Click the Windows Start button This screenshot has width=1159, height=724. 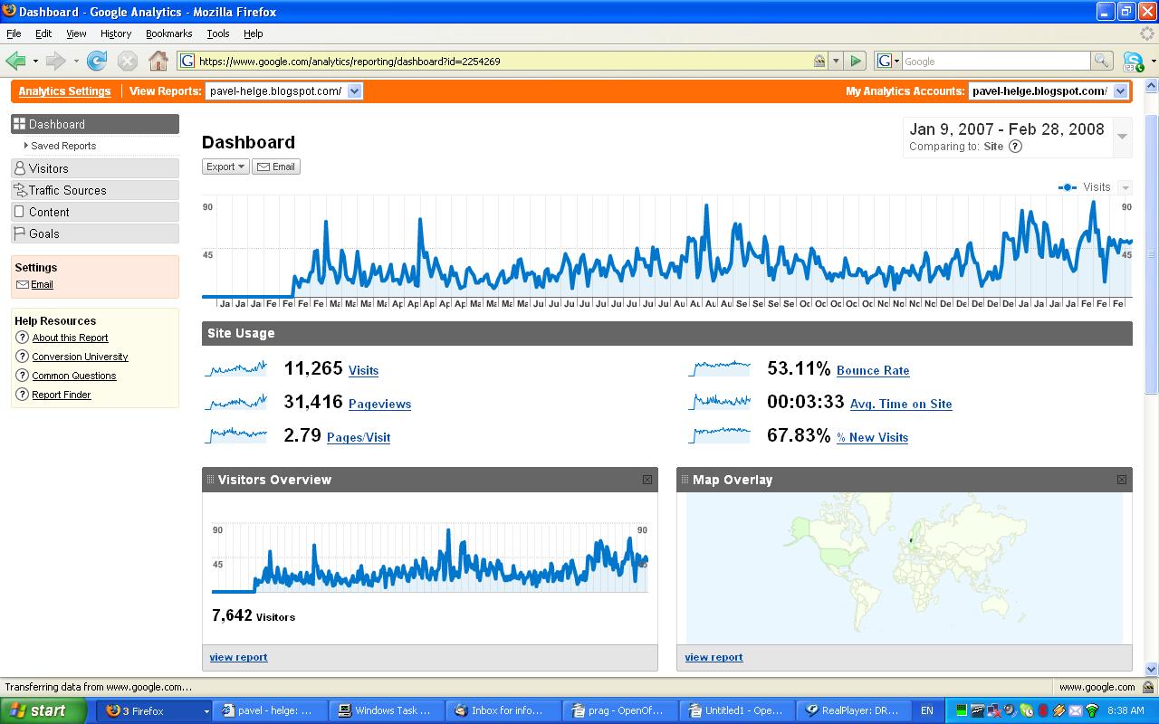click(x=43, y=710)
